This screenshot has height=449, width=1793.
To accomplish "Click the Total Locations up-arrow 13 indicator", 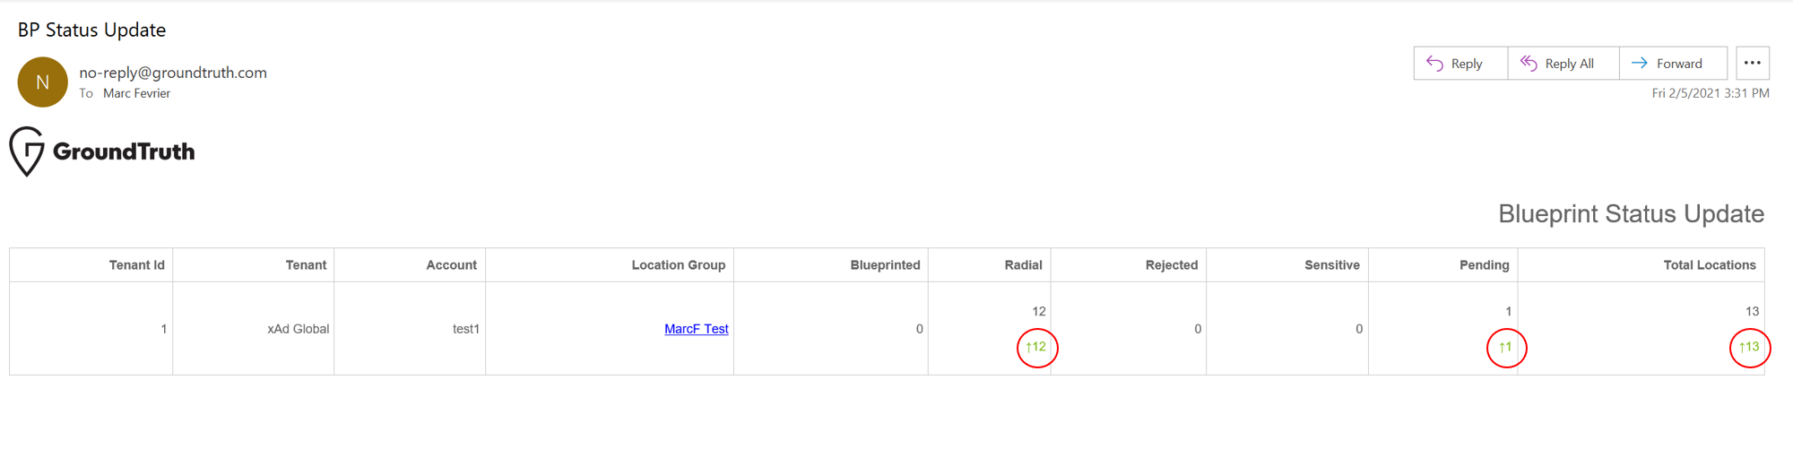I will pos(1749,347).
